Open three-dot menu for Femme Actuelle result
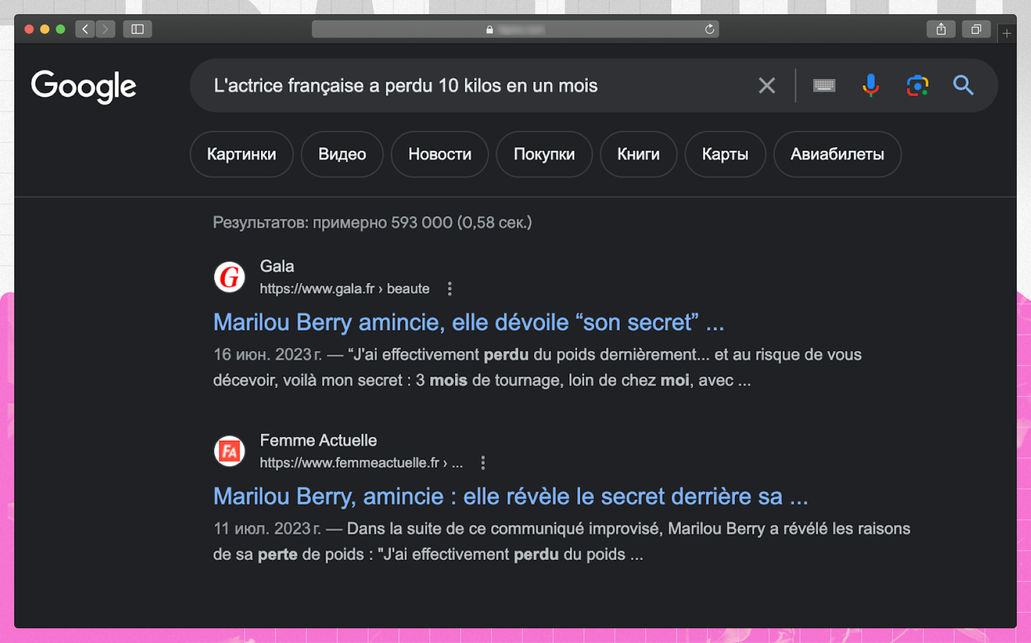Screen dimensions: 1031x643 point(483,463)
